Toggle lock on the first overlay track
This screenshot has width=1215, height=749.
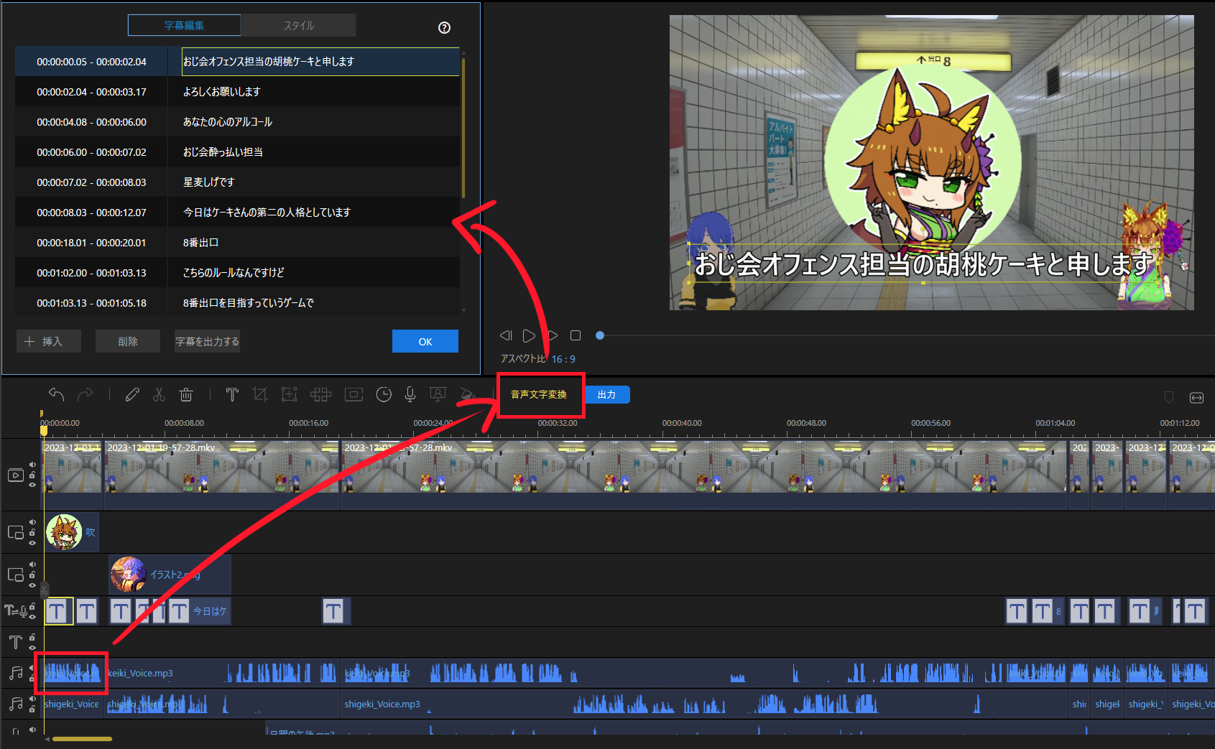32,533
